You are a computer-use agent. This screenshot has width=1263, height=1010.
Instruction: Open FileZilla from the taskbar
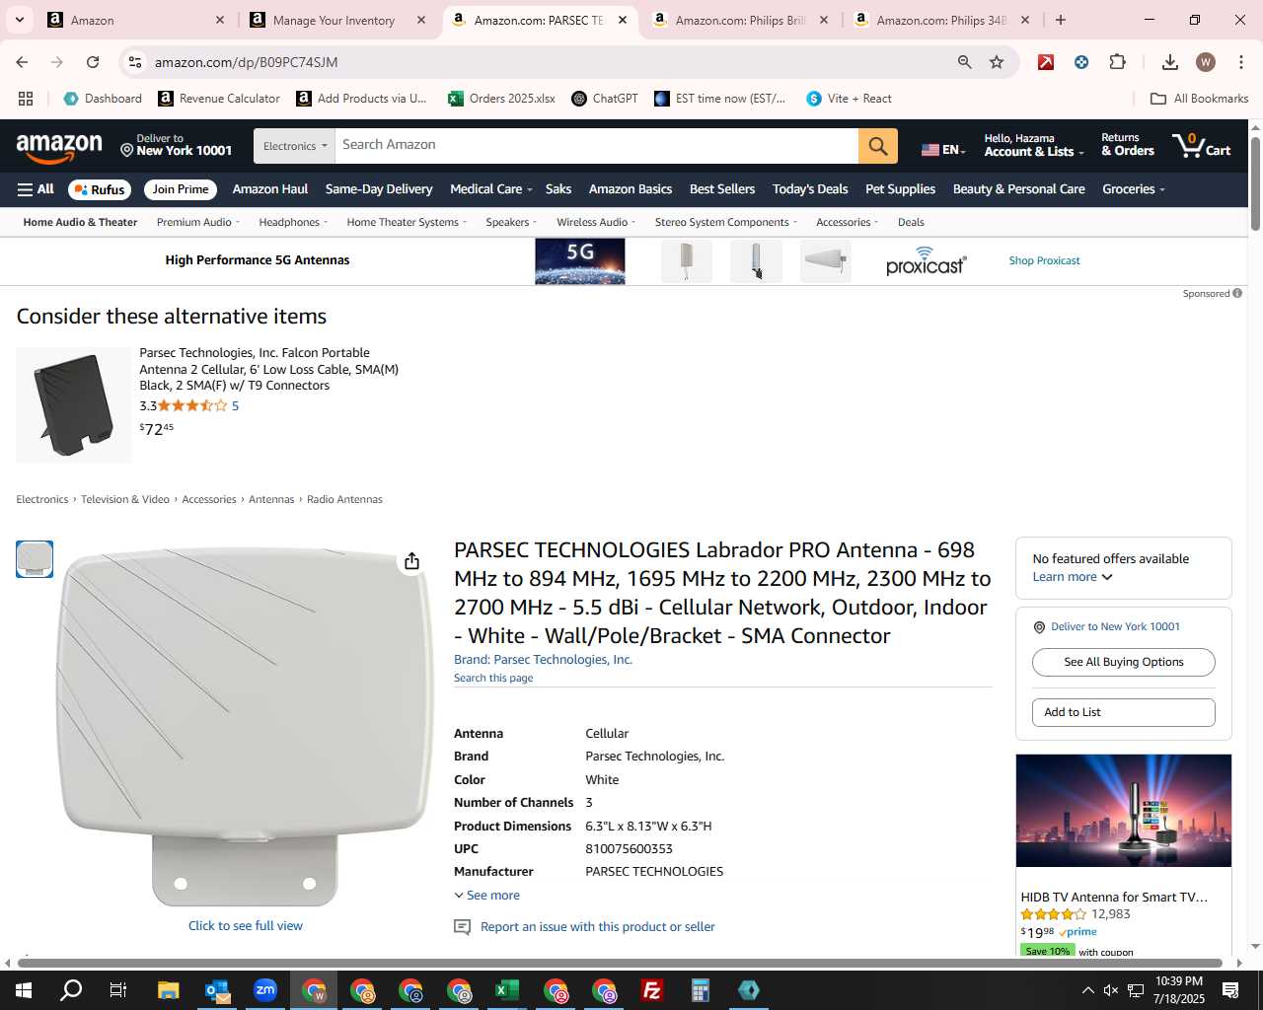tap(652, 990)
